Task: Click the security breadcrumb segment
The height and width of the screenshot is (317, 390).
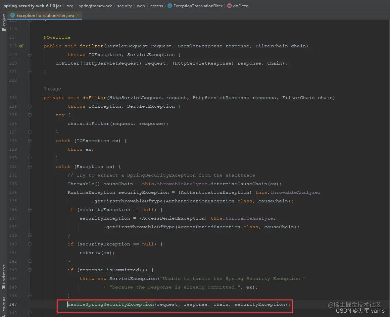Action: 124,6
